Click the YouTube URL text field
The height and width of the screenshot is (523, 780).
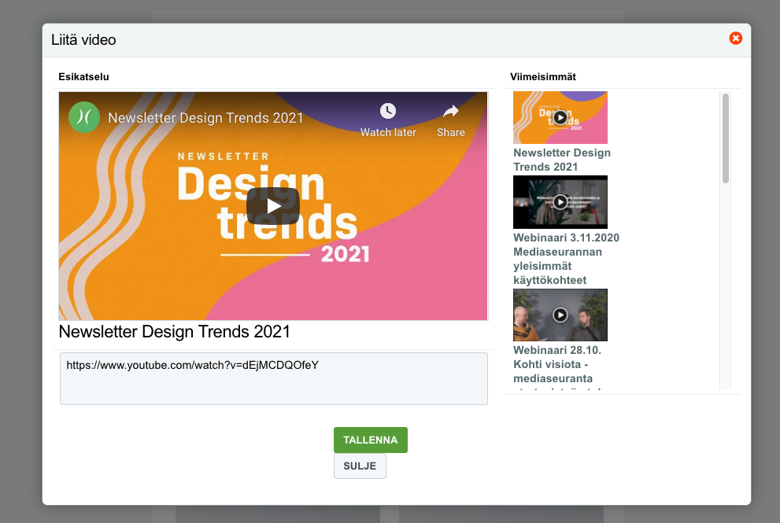[274, 378]
